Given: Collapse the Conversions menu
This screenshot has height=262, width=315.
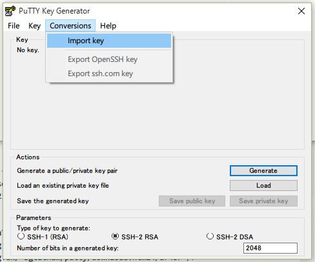Looking at the screenshot, I should pos(70,26).
